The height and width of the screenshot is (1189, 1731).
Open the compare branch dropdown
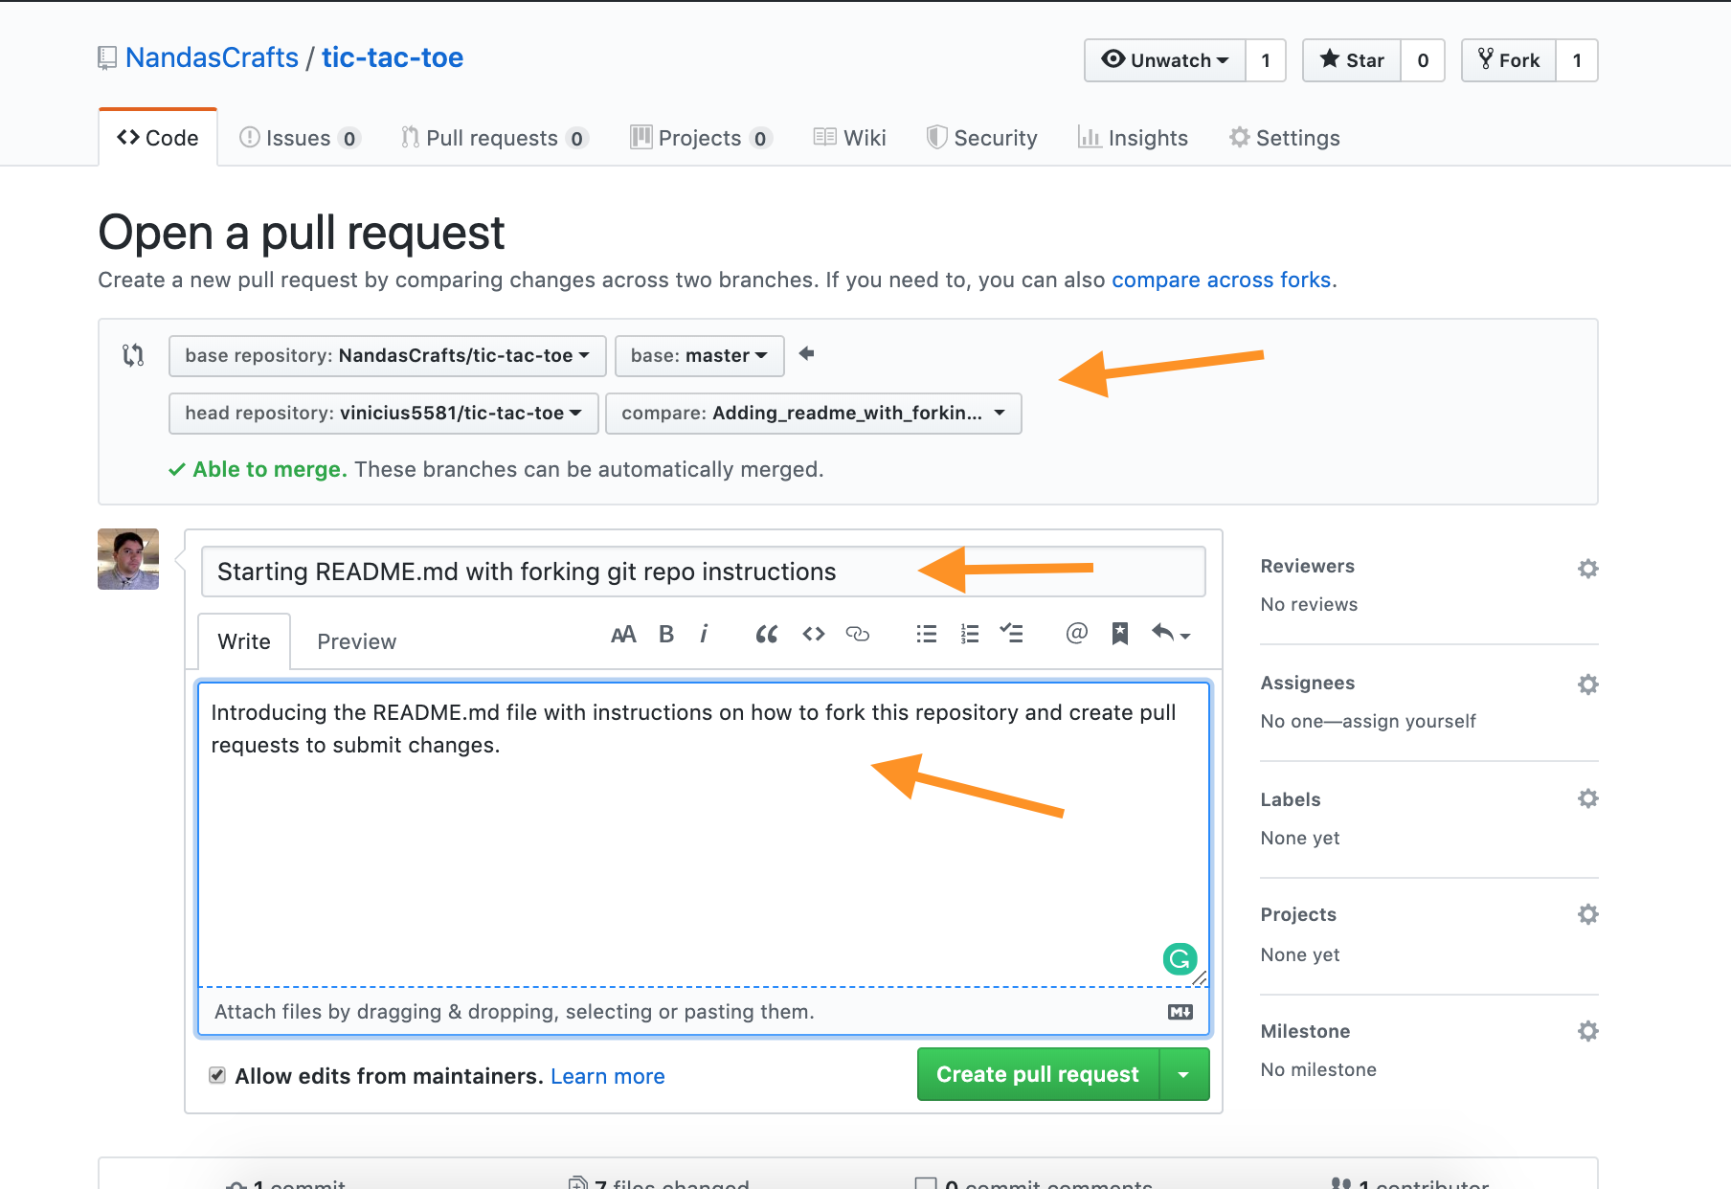[x=814, y=414]
